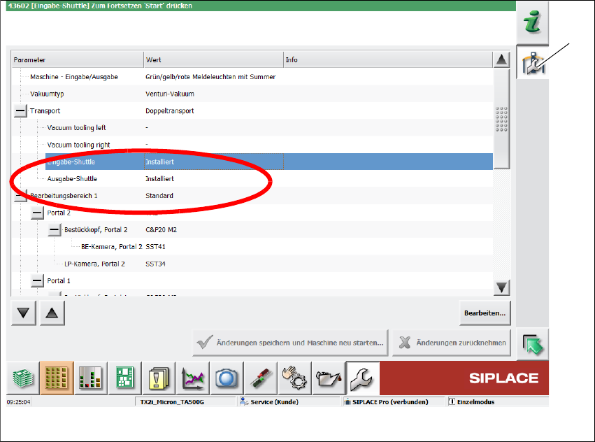The height and width of the screenshot is (442, 595).
Task: Select the Maschine - Eingabe/Ausgabe row
Action: 252,77
